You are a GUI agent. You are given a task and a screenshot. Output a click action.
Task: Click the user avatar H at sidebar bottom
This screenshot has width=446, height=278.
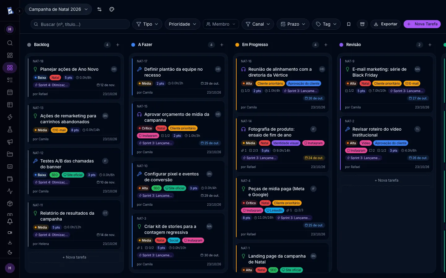click(10, 268)
